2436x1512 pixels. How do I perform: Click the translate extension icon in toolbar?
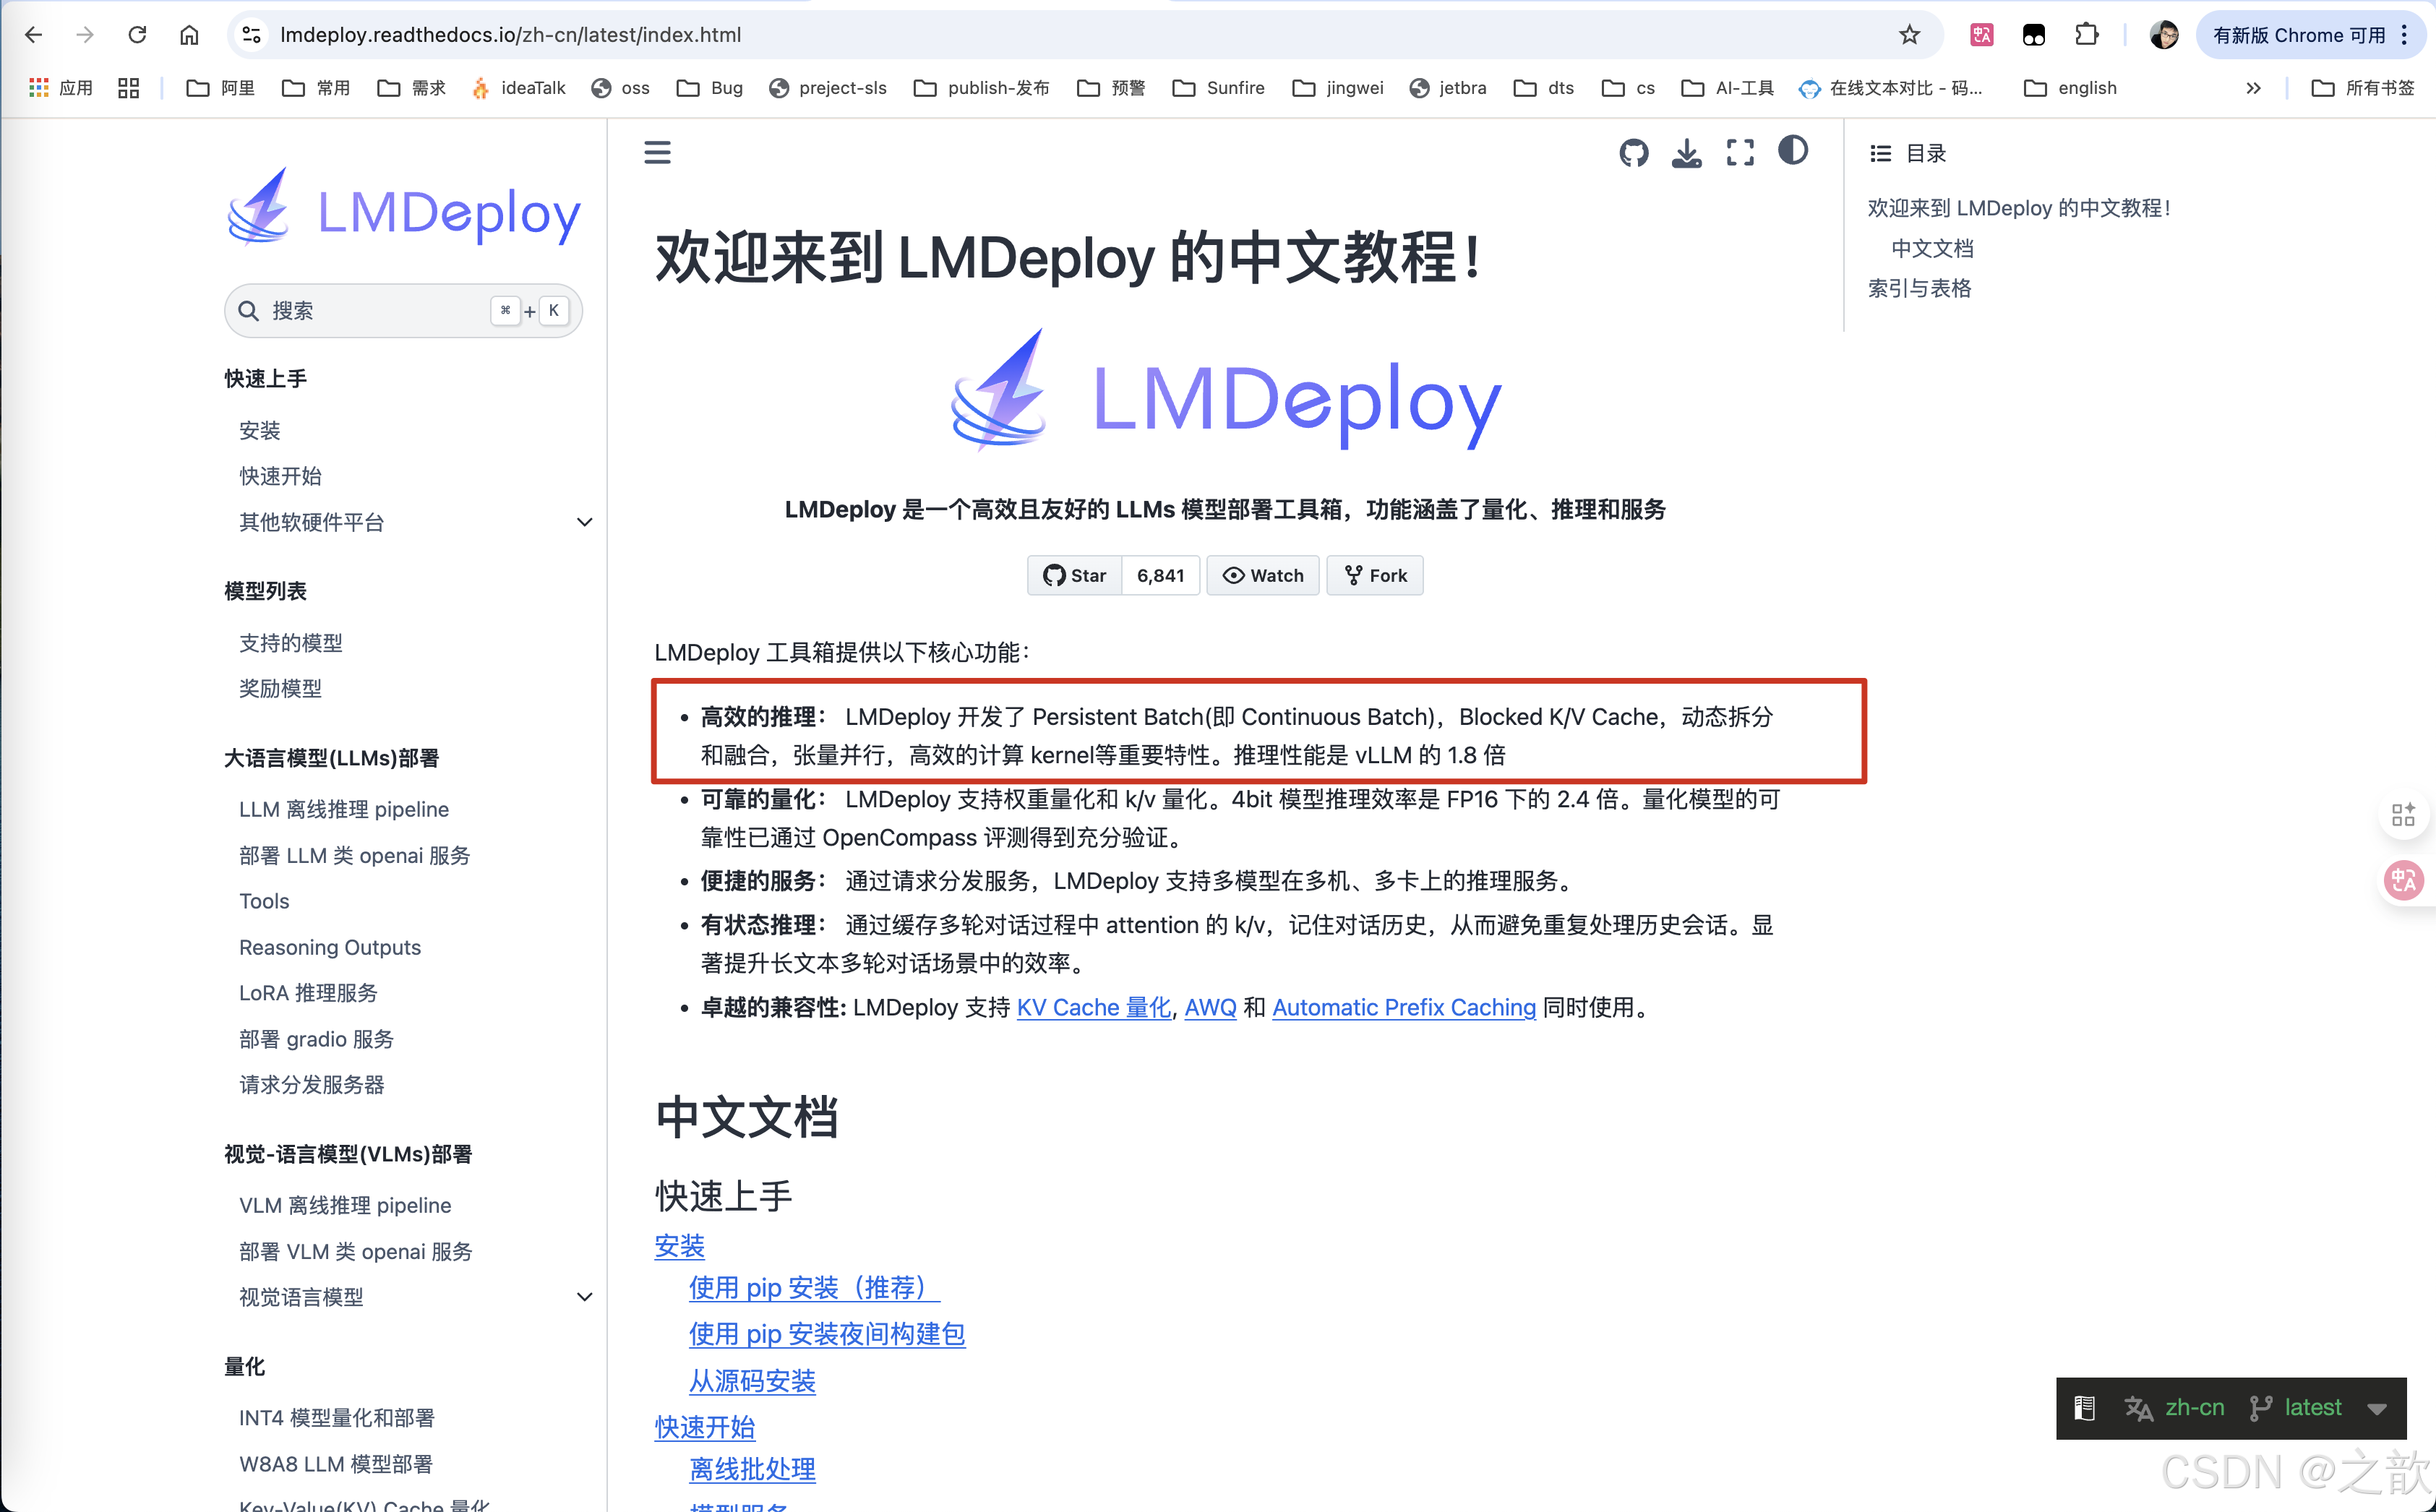click(x=1981, y=35)
